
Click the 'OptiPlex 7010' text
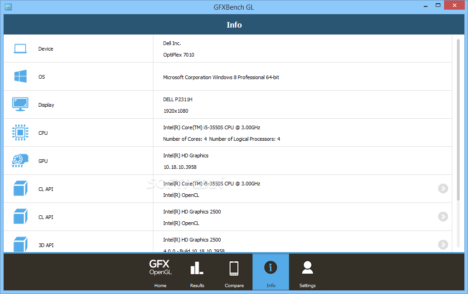tap(178, 55)
